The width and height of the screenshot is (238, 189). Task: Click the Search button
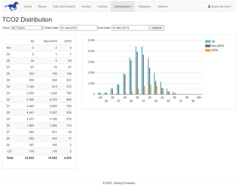[x=157, y=28]
